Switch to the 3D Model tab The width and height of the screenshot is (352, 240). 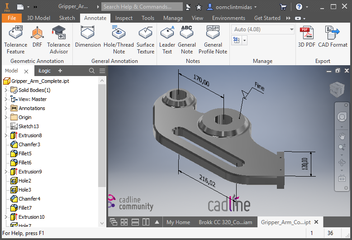point(38,18)
